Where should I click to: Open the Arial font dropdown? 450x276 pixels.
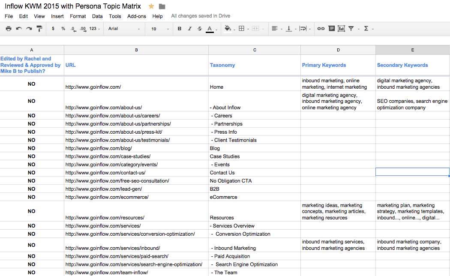(x=124, y=29)
